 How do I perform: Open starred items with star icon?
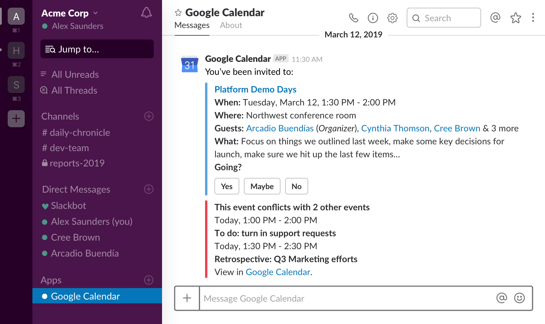[516, 18]
